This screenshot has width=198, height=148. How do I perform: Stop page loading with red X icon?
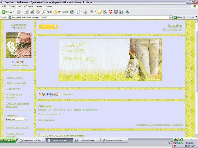[x=27, y=12]
